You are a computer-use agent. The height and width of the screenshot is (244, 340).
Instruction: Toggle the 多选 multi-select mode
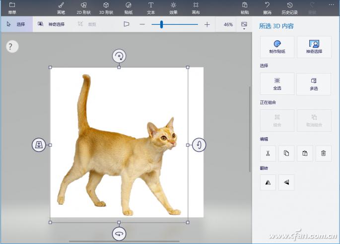click(x=314, y=83)
